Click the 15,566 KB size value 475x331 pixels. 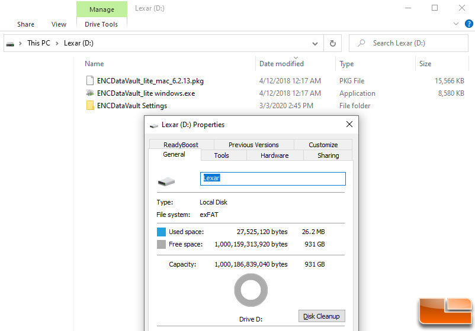click(x=450, y=81)
